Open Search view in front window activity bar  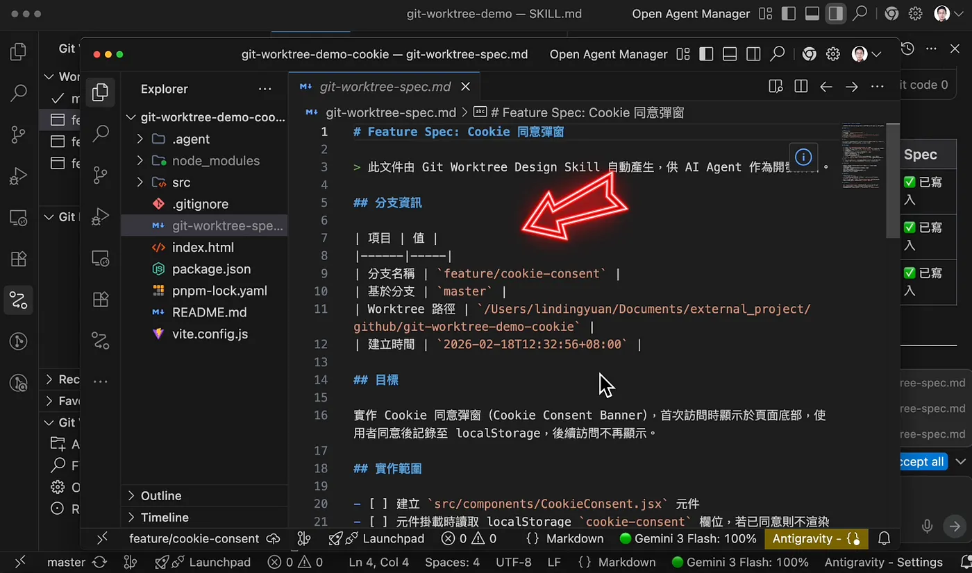click(x=101, y=132)
